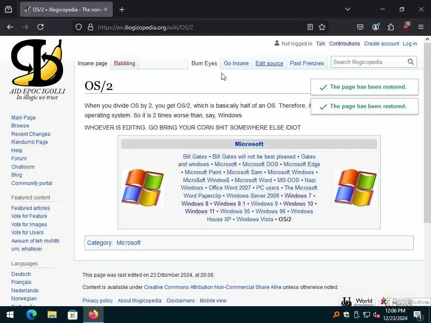Open the Windows 95 link

coord(235,211)
